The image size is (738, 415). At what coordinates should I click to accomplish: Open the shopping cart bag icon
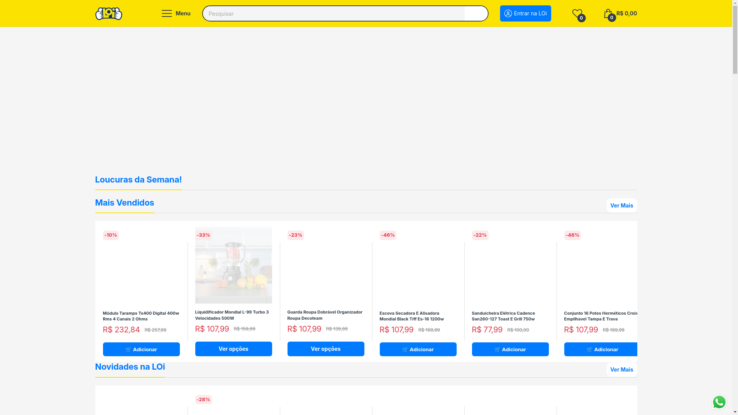(x=608, y=13)
